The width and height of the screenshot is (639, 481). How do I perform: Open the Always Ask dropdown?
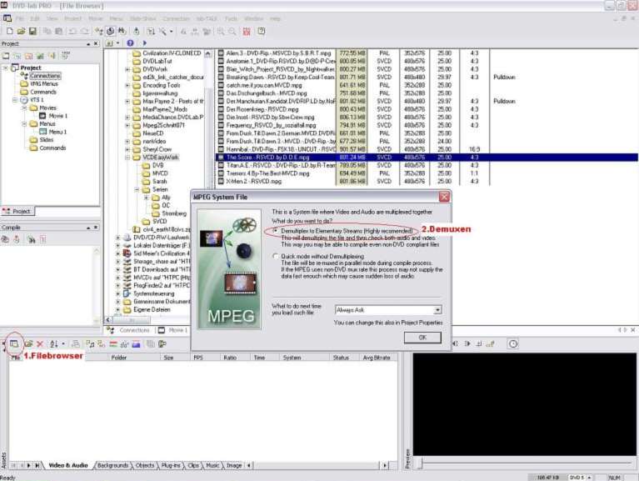click(x=437, y=310)
